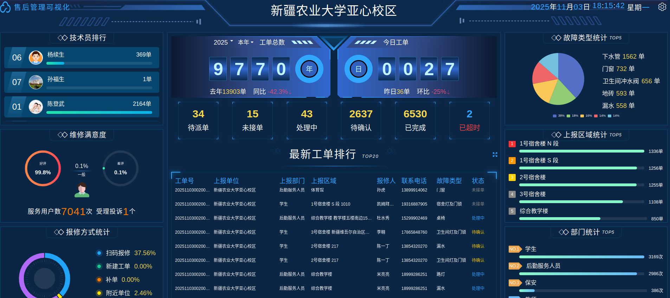
Task: Click the cloud logo beside 售后管理可视化
Action: coord(5,7)
